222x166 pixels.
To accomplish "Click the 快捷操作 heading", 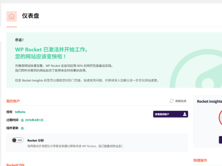I will coord(200,161).
